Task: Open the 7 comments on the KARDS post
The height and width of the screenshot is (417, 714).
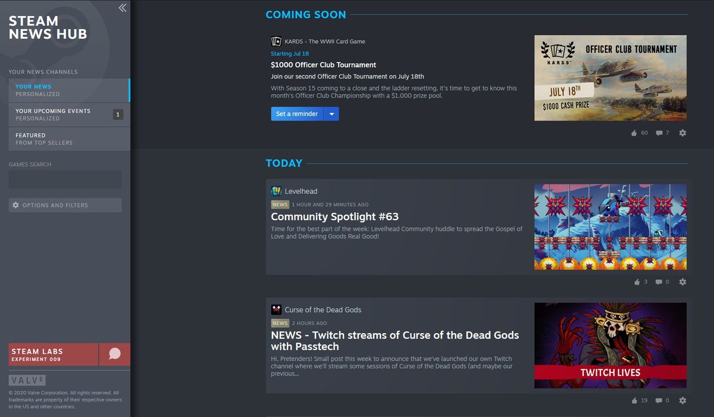Action: [x=659, y=133]
